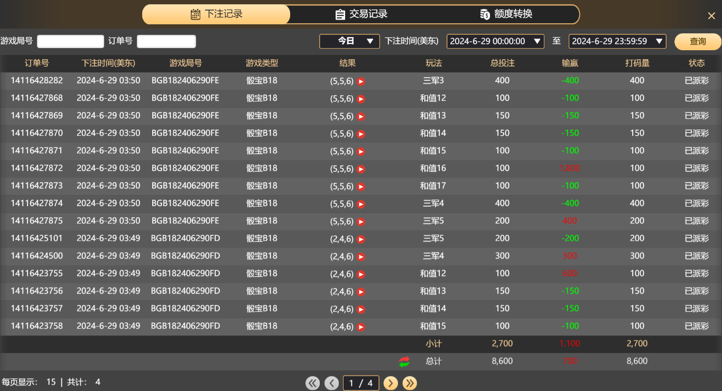Play replay video for order 14116427872
This screenshot has height=391, width=722.
click(x=361, y=169)
